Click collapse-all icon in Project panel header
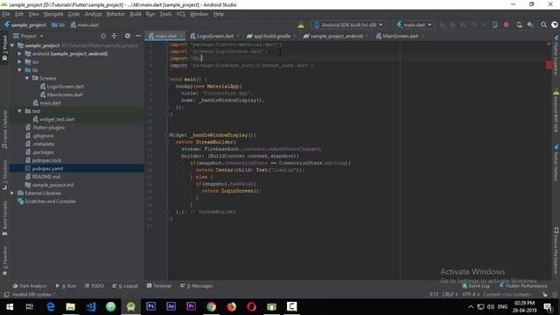The height and width of the screenshot is (315, 560). [114, 36]
